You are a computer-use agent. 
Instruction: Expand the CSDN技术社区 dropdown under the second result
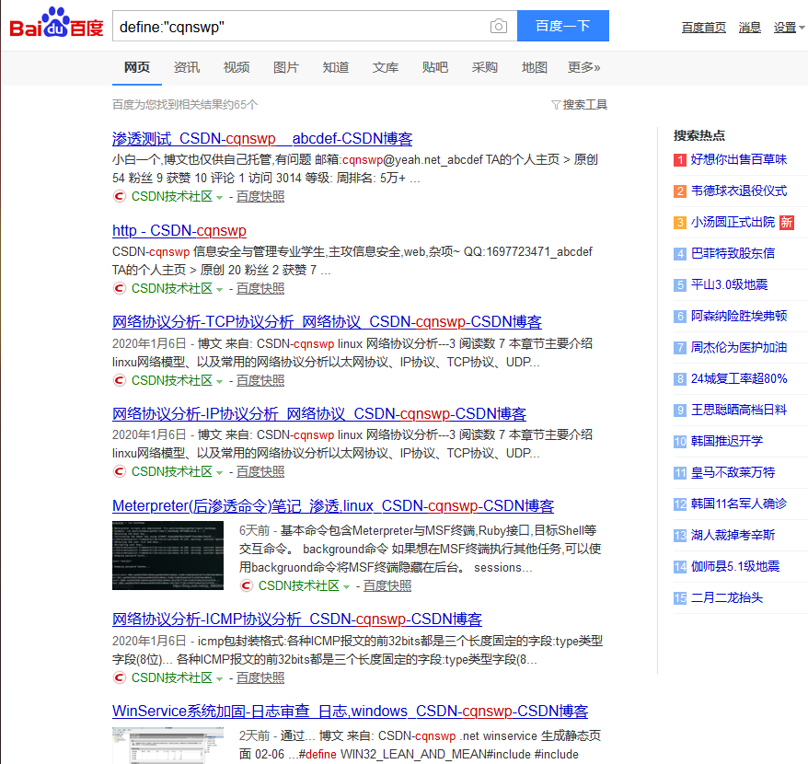click(220, 288)
